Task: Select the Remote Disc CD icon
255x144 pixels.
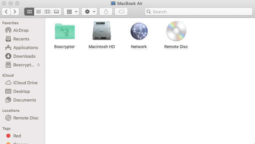Action: click(x=176, y=31)
